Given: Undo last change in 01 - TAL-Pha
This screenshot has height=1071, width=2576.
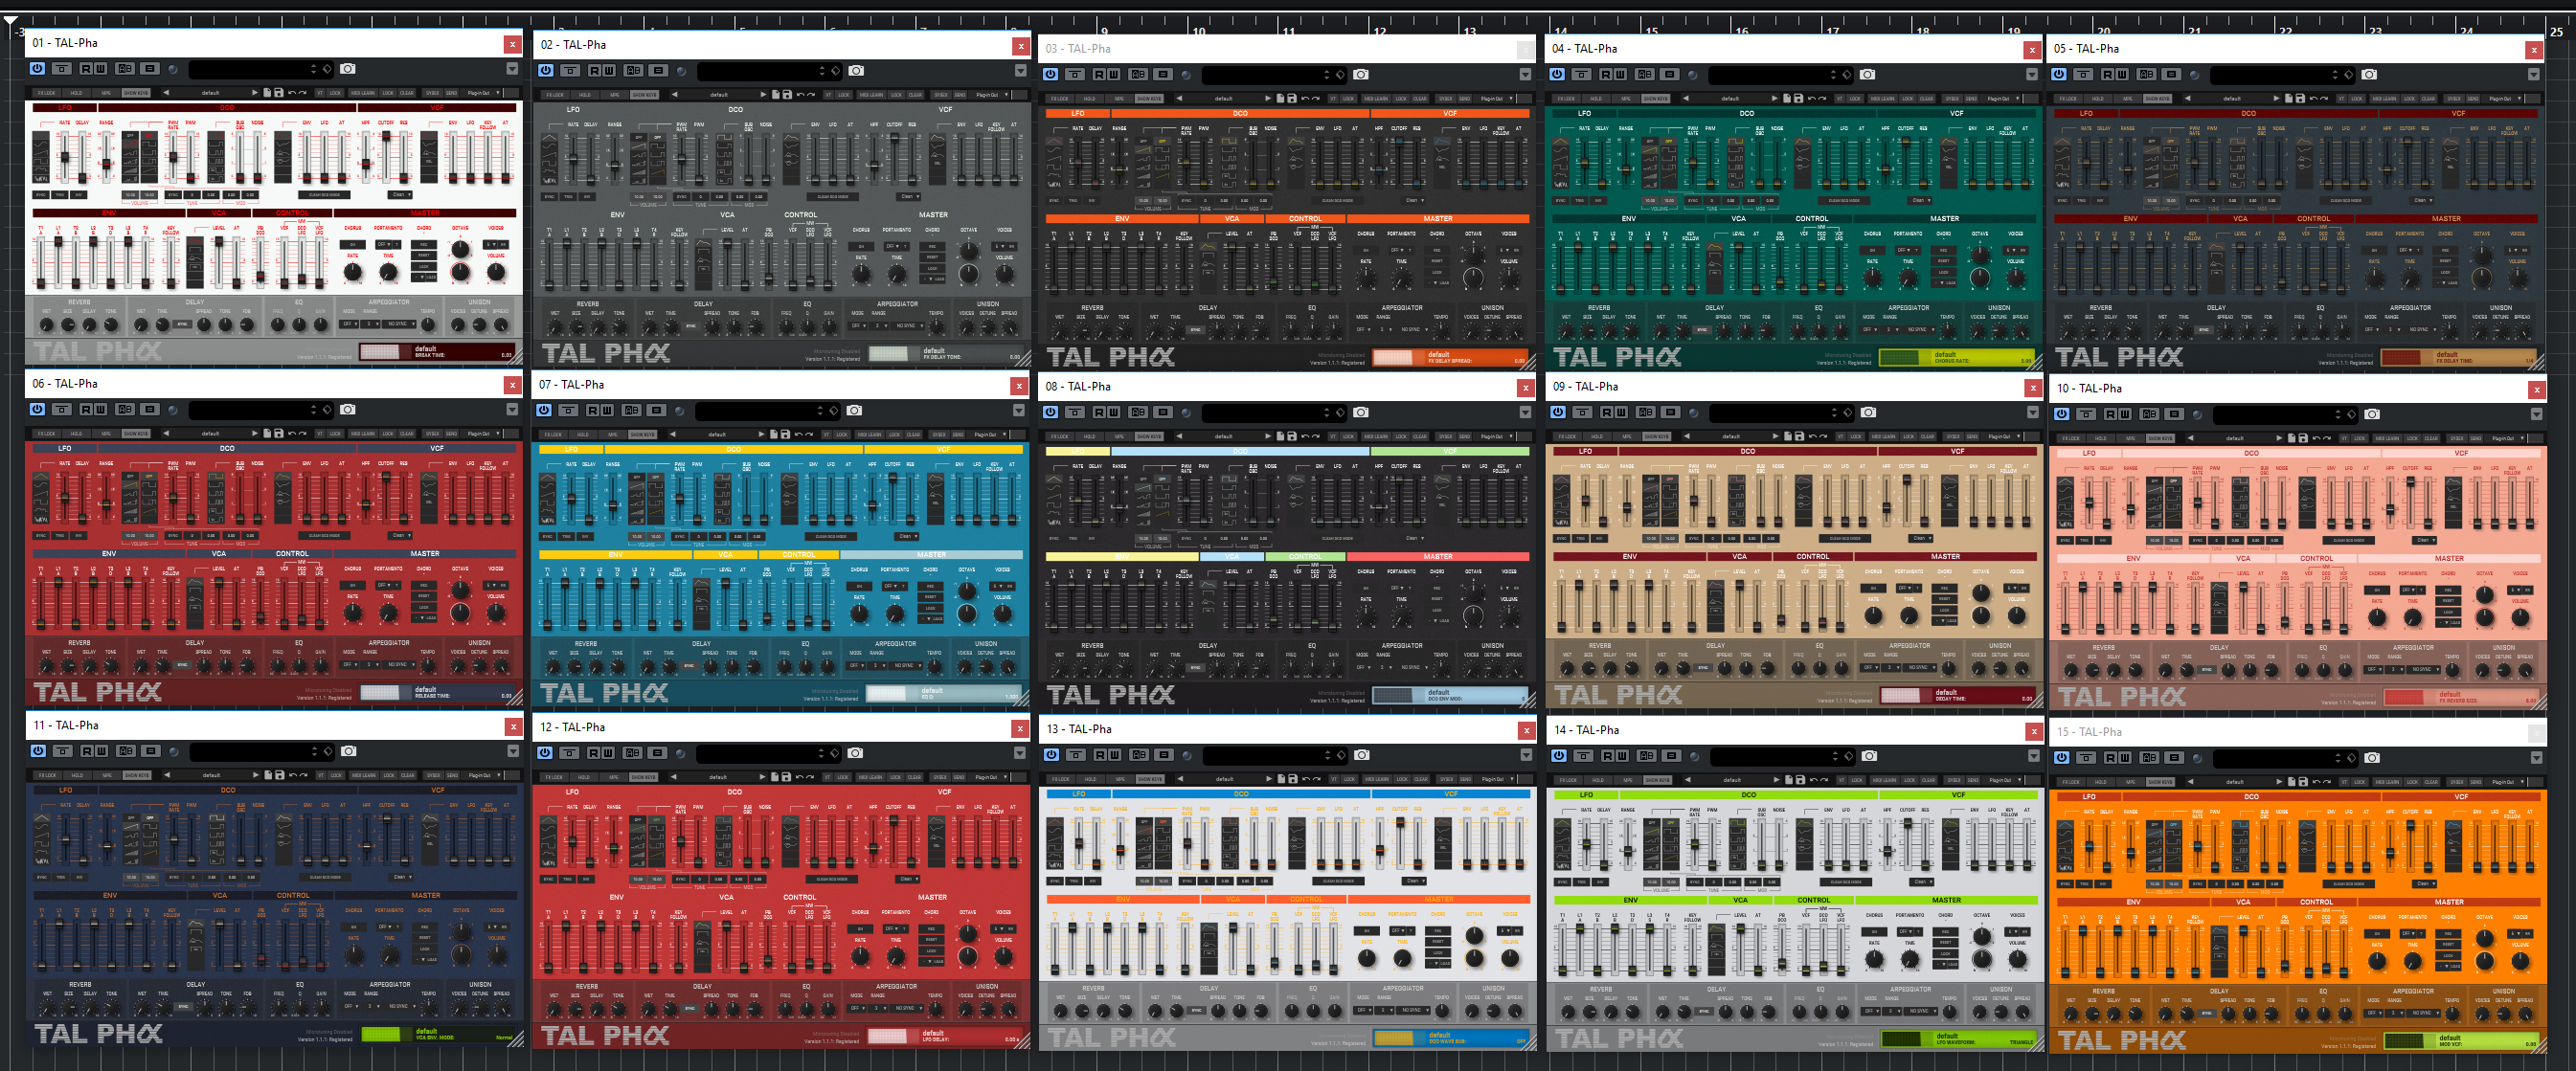Looking at the screenshot, I should (x=292, y=93).
